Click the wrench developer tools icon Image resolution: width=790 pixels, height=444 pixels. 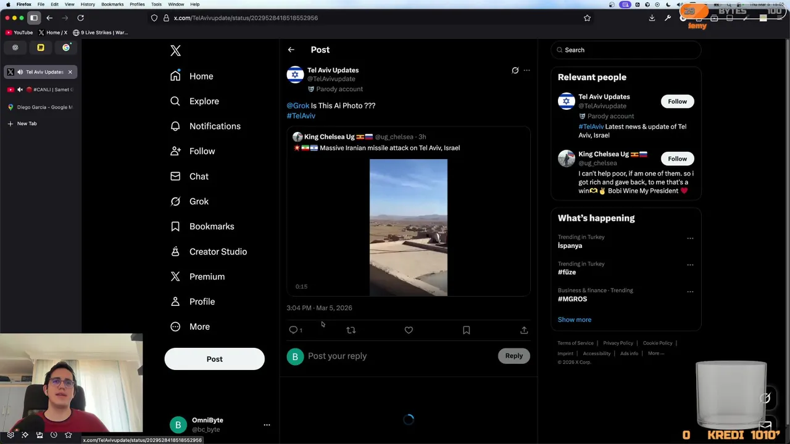tap(667, 18)
